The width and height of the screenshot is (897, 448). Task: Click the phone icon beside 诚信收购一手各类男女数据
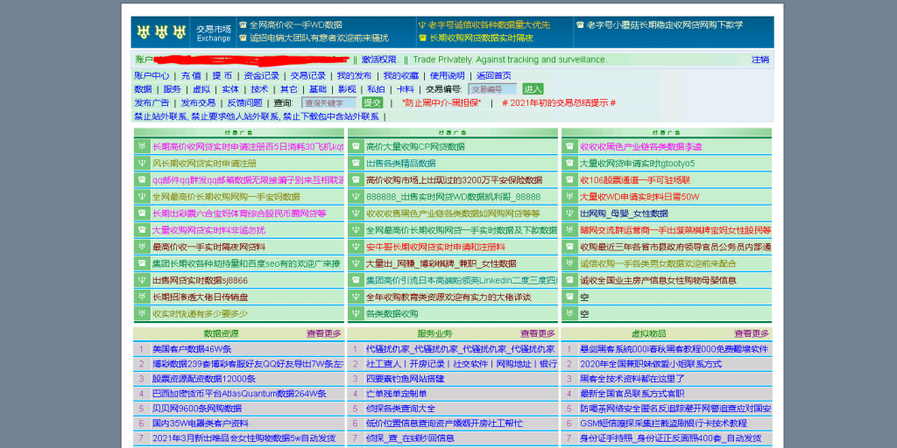tap(569, 263)
